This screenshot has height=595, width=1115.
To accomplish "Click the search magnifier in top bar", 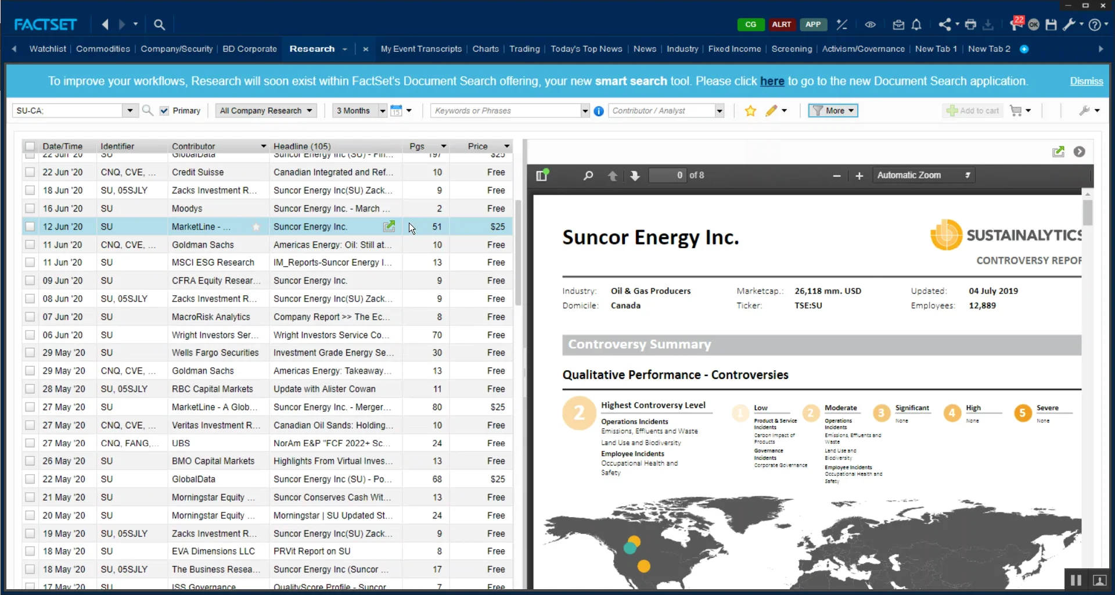I will (159, 24).
